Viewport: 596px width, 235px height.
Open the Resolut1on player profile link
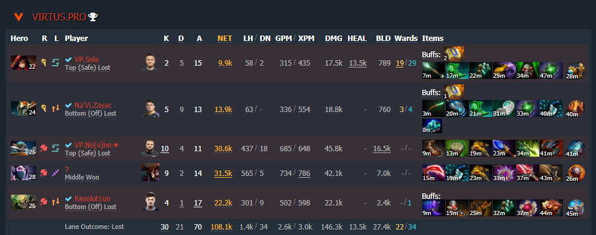92,198
